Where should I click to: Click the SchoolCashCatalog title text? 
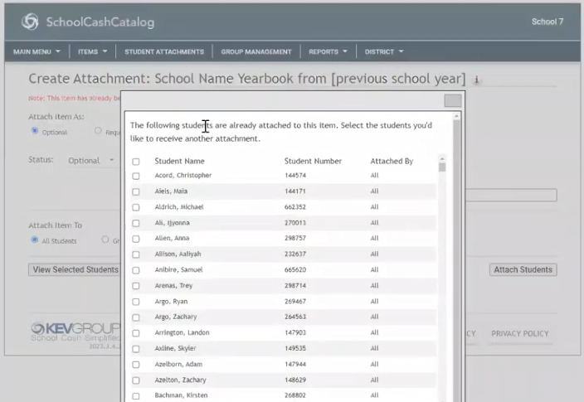pos(100,22)
